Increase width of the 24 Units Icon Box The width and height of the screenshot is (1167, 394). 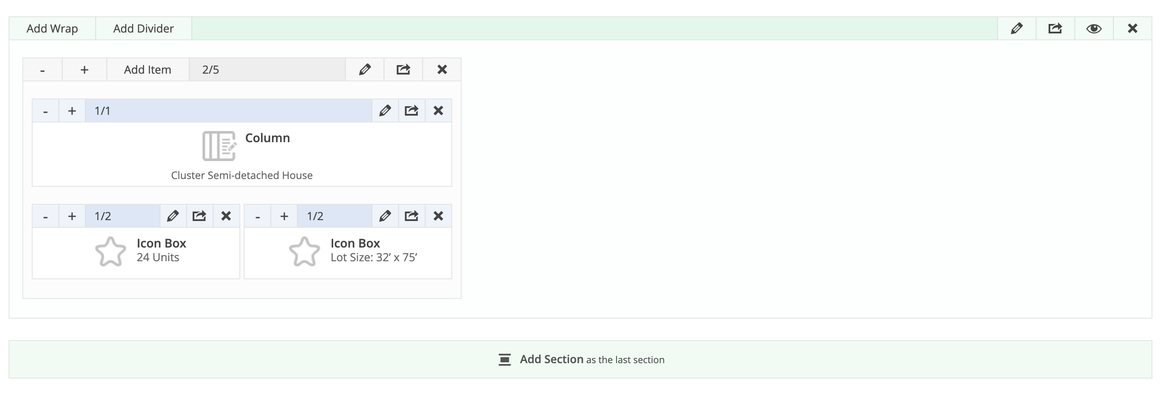[72, 216]
